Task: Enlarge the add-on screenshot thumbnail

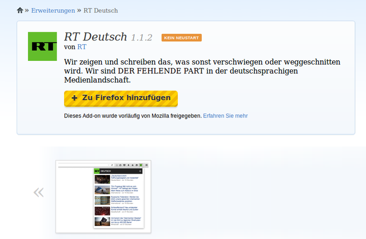Action: tap(103, 196)
